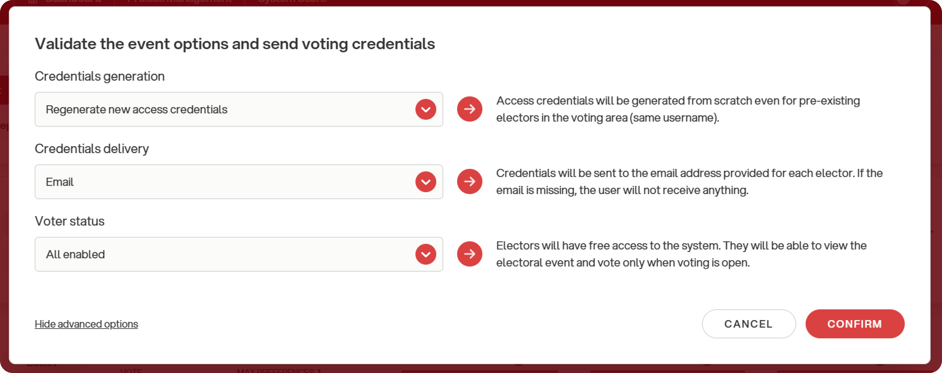942x373 pixels.
Task: Click the red arrow beside Regenerate credentials description
Action: [x=469, y=109]
